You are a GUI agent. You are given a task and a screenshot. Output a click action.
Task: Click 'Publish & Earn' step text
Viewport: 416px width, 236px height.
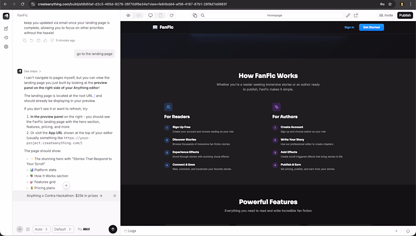[291, 165]
